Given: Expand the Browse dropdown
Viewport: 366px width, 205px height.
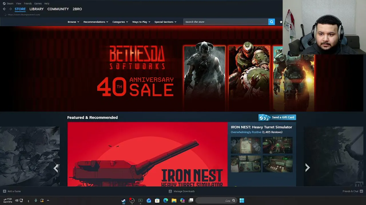Looking at the screenshot, I should coord(73,22).
